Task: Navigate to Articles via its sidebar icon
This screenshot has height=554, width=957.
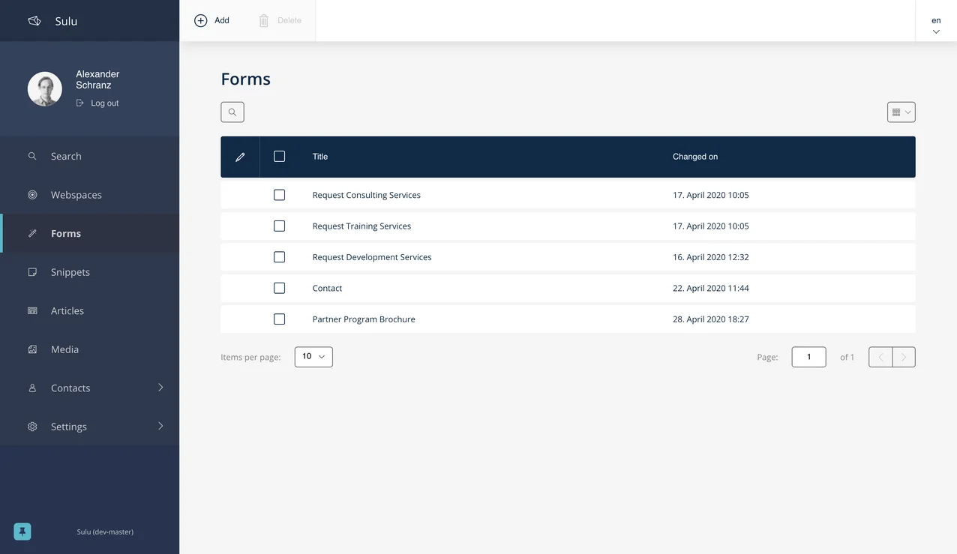Action: coord(31,310)
